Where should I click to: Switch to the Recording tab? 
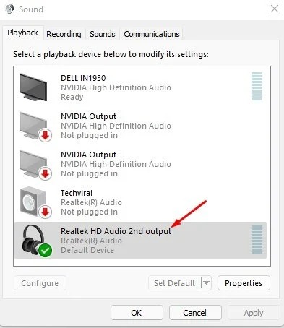click(64, 34)
